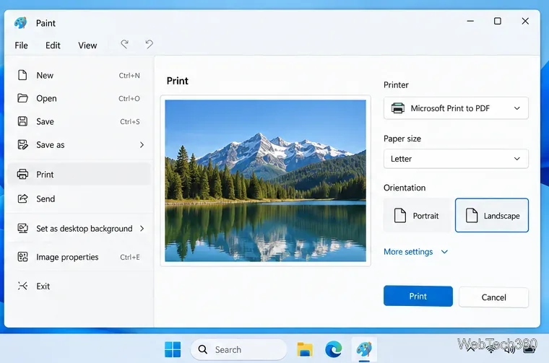Click the Ctrl+N shortcut text

coord(129,76)
